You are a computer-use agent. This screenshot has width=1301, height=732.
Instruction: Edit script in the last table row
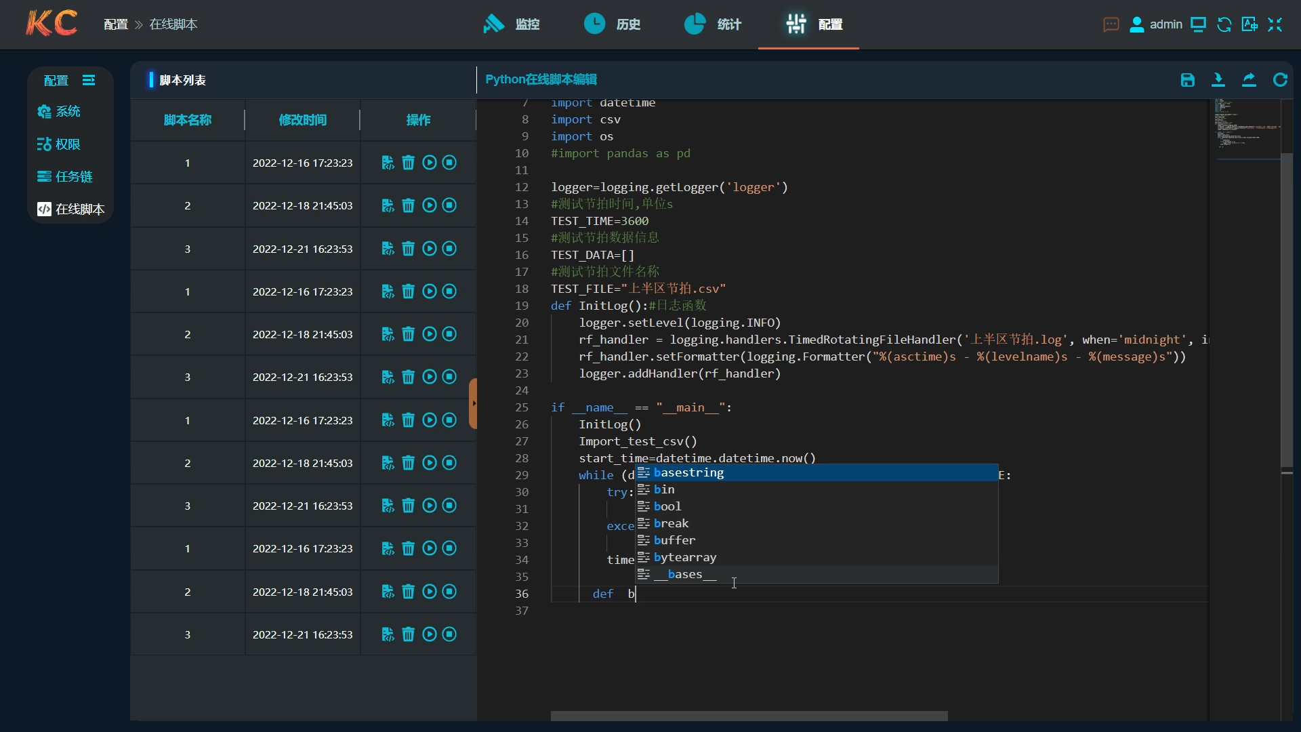[388, 634]
